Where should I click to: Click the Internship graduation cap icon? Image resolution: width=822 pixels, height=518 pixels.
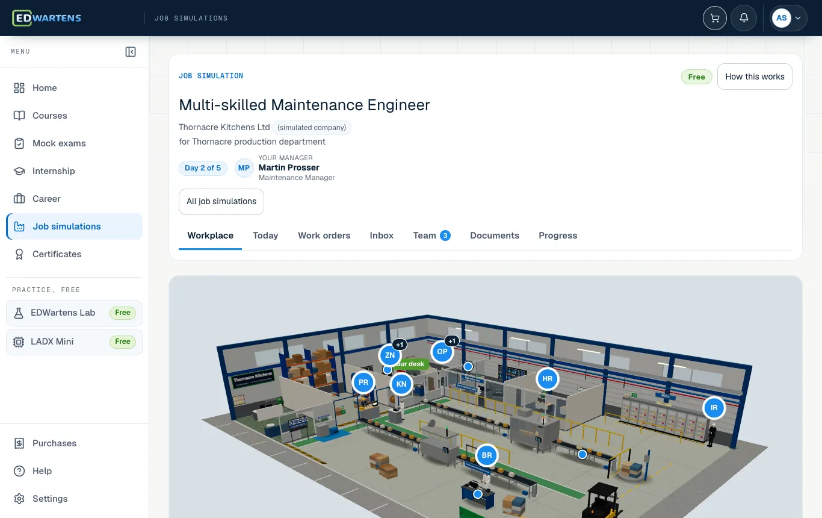pyautogui.click(x=19, y=171)
